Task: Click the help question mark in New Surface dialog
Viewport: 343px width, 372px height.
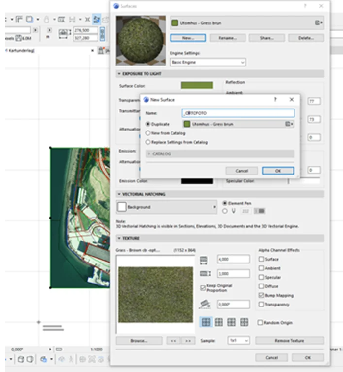Action: (274, 99)
